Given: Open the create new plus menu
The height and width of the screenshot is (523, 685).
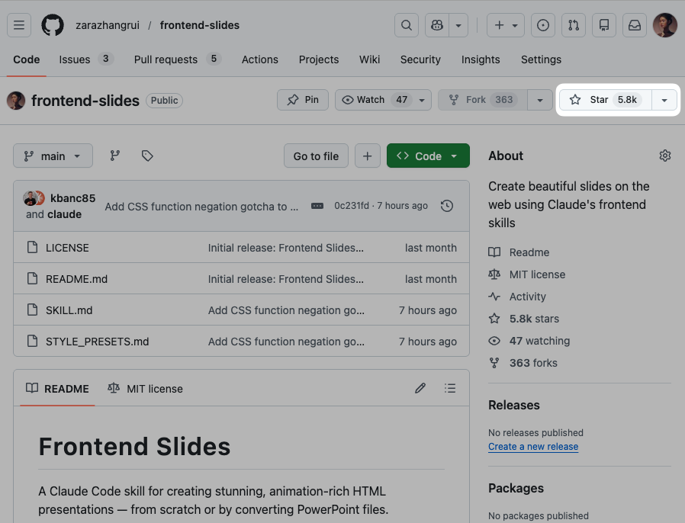Looking at the screenshot, I should pos(506,25).
